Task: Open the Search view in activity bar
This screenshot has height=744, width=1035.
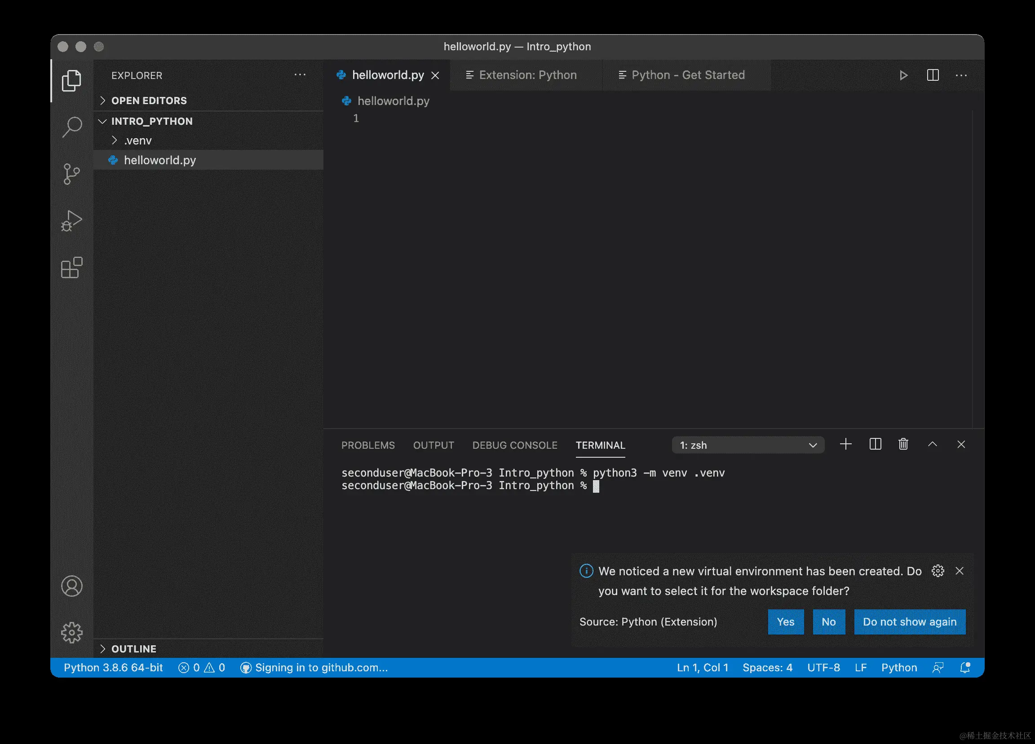Action: (x=71, y=127)
